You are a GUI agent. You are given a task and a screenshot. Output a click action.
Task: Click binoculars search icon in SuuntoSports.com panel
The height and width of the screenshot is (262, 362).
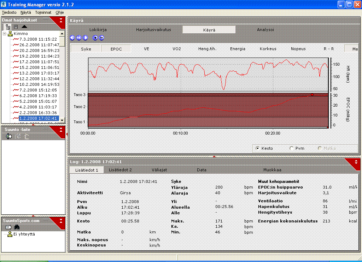(x=17, y=227)
